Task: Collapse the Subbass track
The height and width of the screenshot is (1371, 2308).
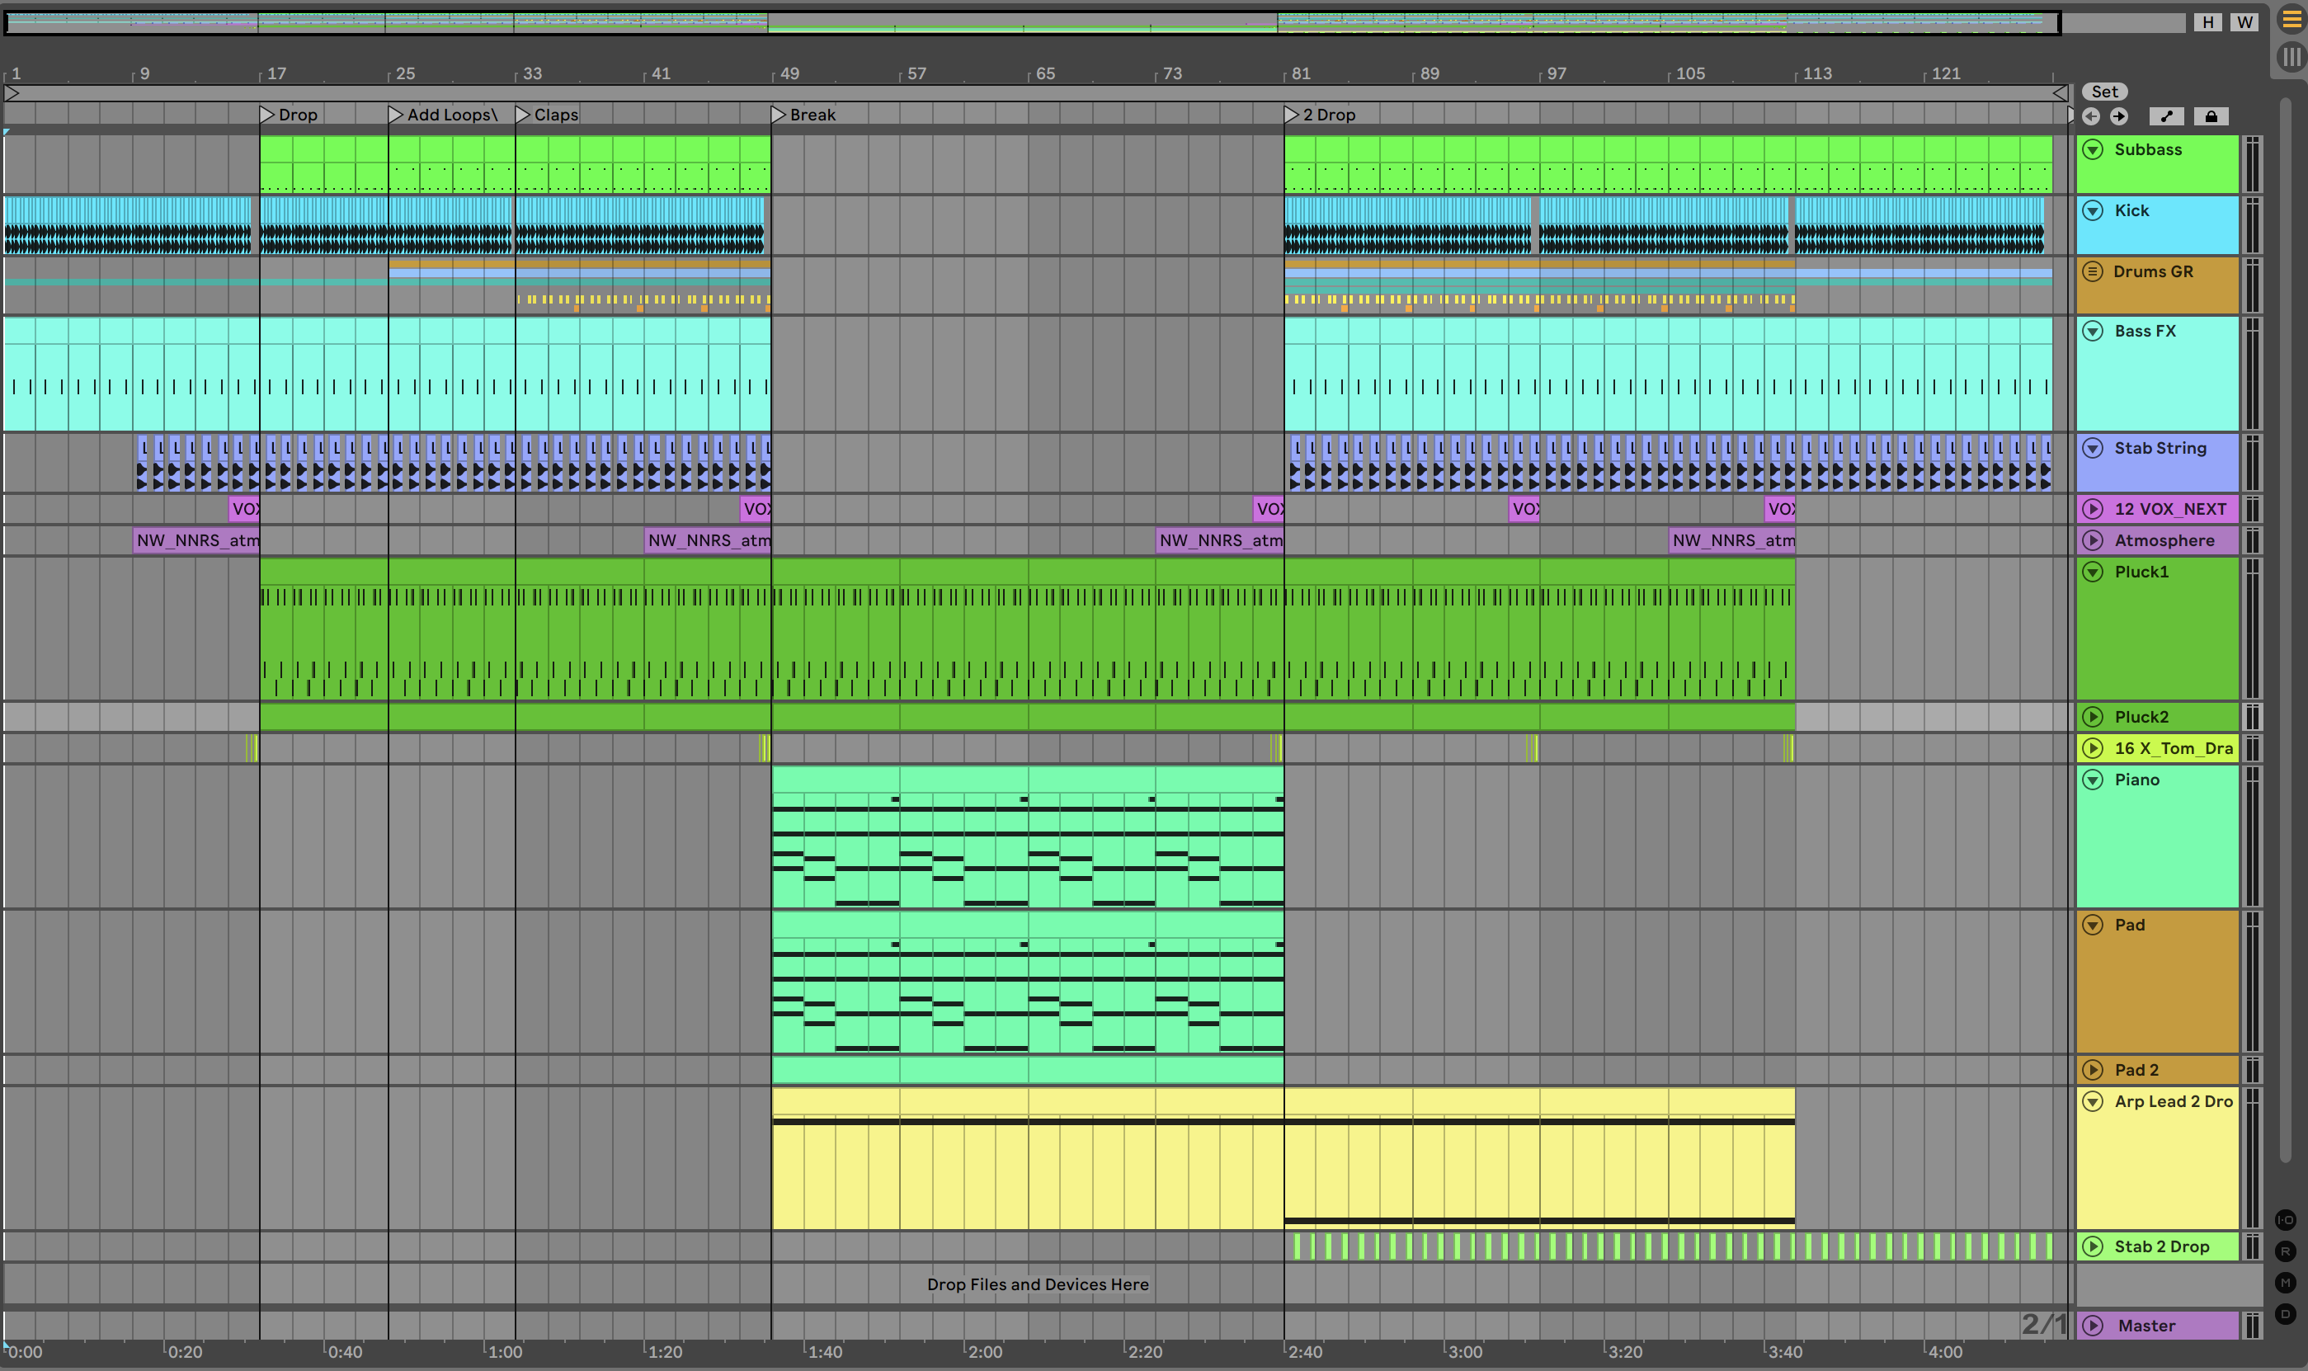Action: (x=2093, y=149)
